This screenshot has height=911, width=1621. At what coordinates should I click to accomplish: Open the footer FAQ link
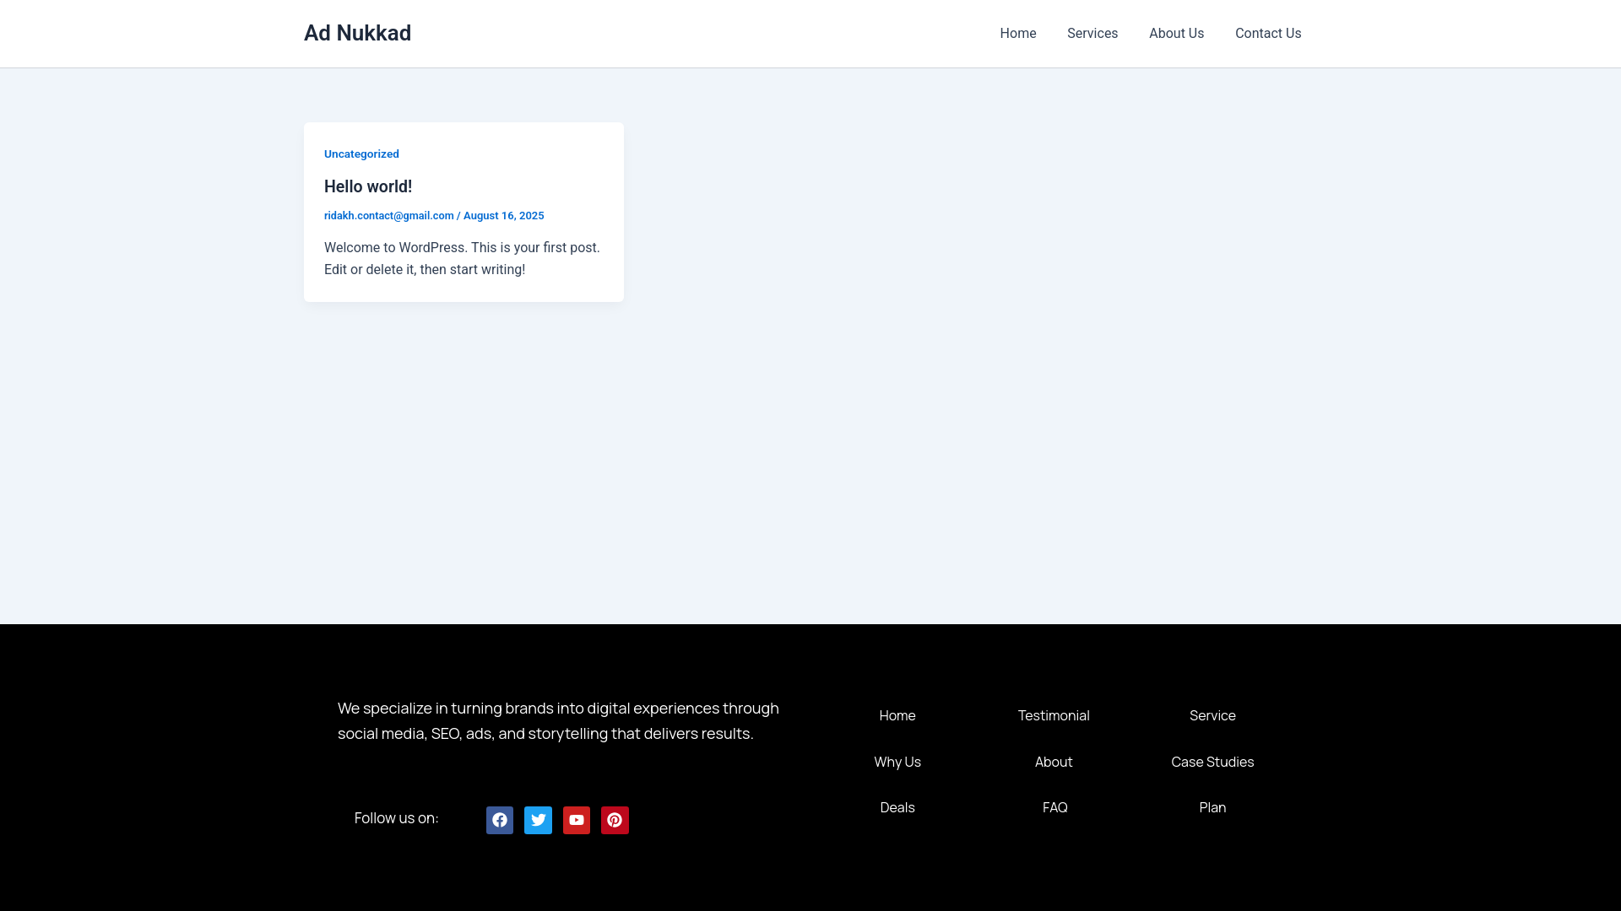(x=1054, y=807)
